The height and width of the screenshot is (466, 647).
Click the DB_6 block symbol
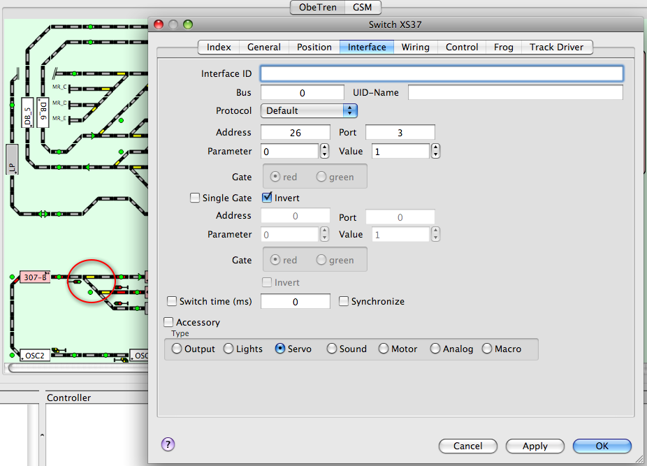click(x=43, y=112)
